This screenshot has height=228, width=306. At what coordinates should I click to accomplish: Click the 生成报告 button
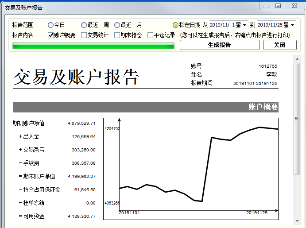point(219,45)
